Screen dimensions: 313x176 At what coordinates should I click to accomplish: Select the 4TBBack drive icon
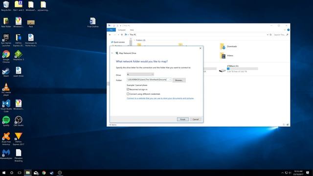click(x=223, y=70)
